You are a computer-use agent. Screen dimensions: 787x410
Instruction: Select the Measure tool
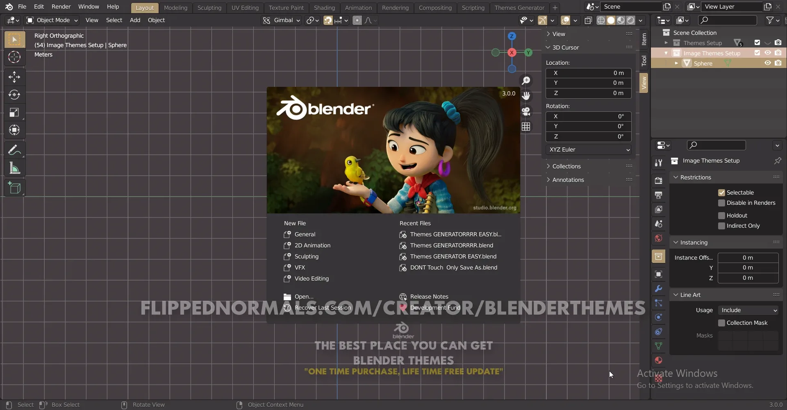point(14,168)
